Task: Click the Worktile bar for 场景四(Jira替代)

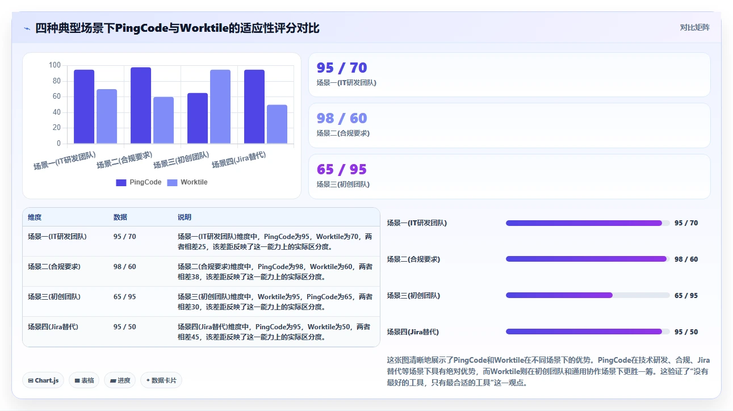Action: tap(277, 124)
